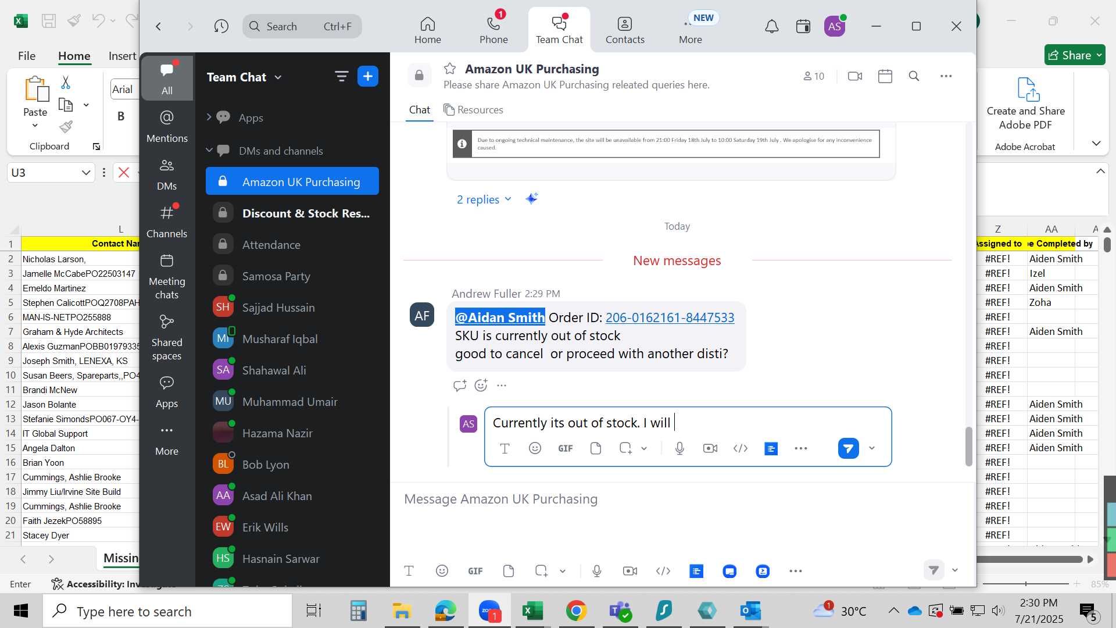
Task: Click the @Aidan Smith mention
Action: [500, 317]
